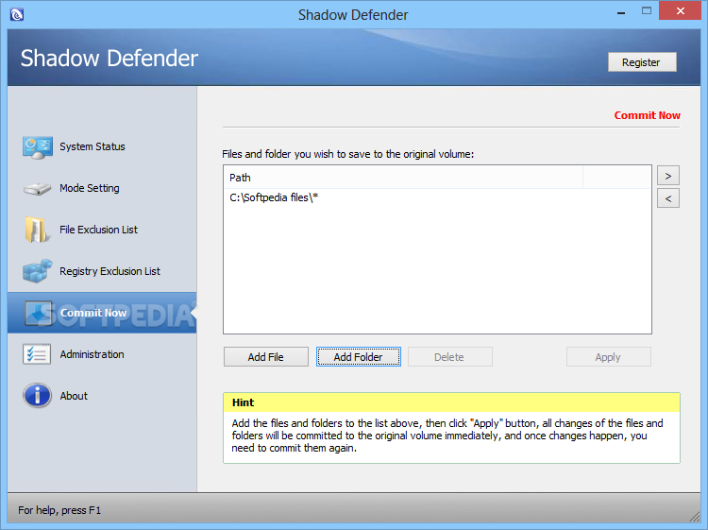708x530 pixels.
Task: Select the Commit Now sidebar item
Action: point(102,313)
